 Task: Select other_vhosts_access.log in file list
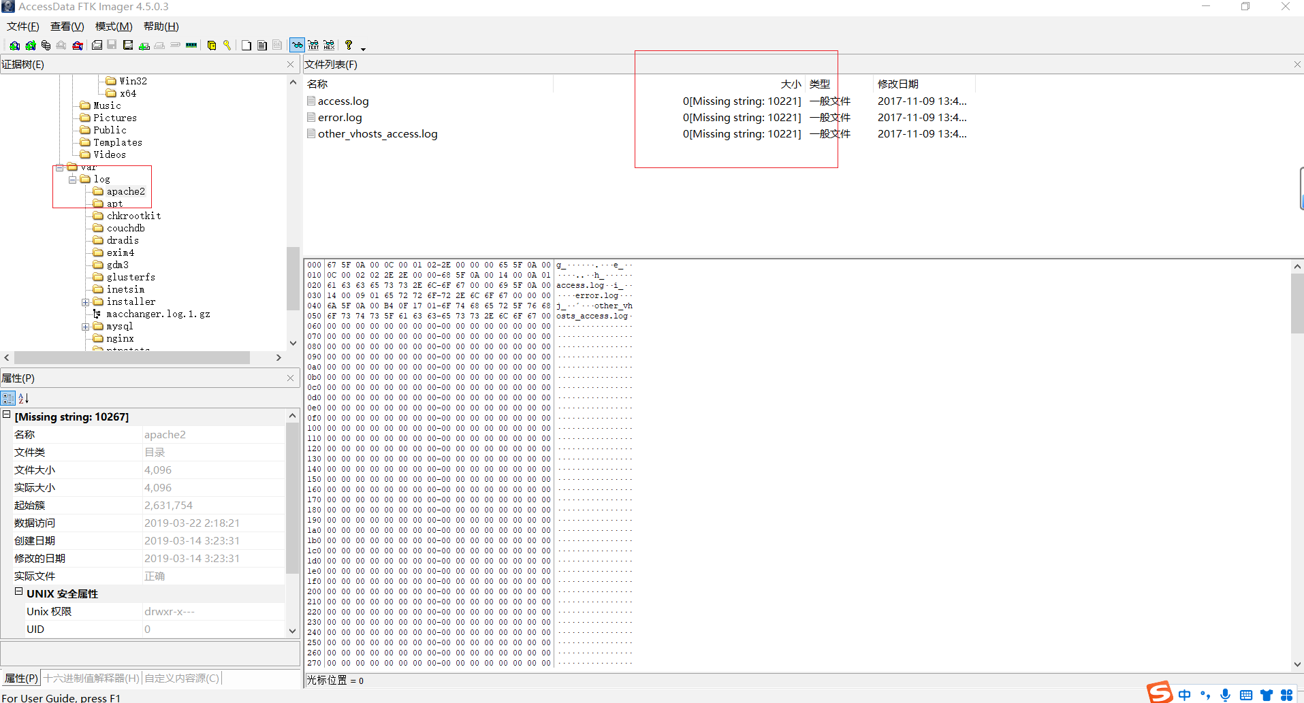pos(377,134)
